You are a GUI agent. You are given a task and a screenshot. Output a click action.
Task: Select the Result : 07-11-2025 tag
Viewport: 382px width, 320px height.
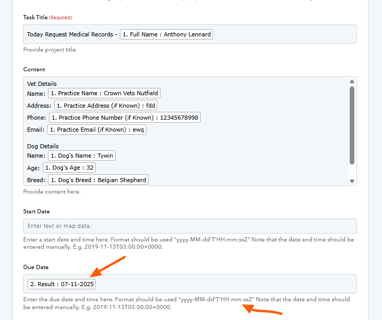61,284
